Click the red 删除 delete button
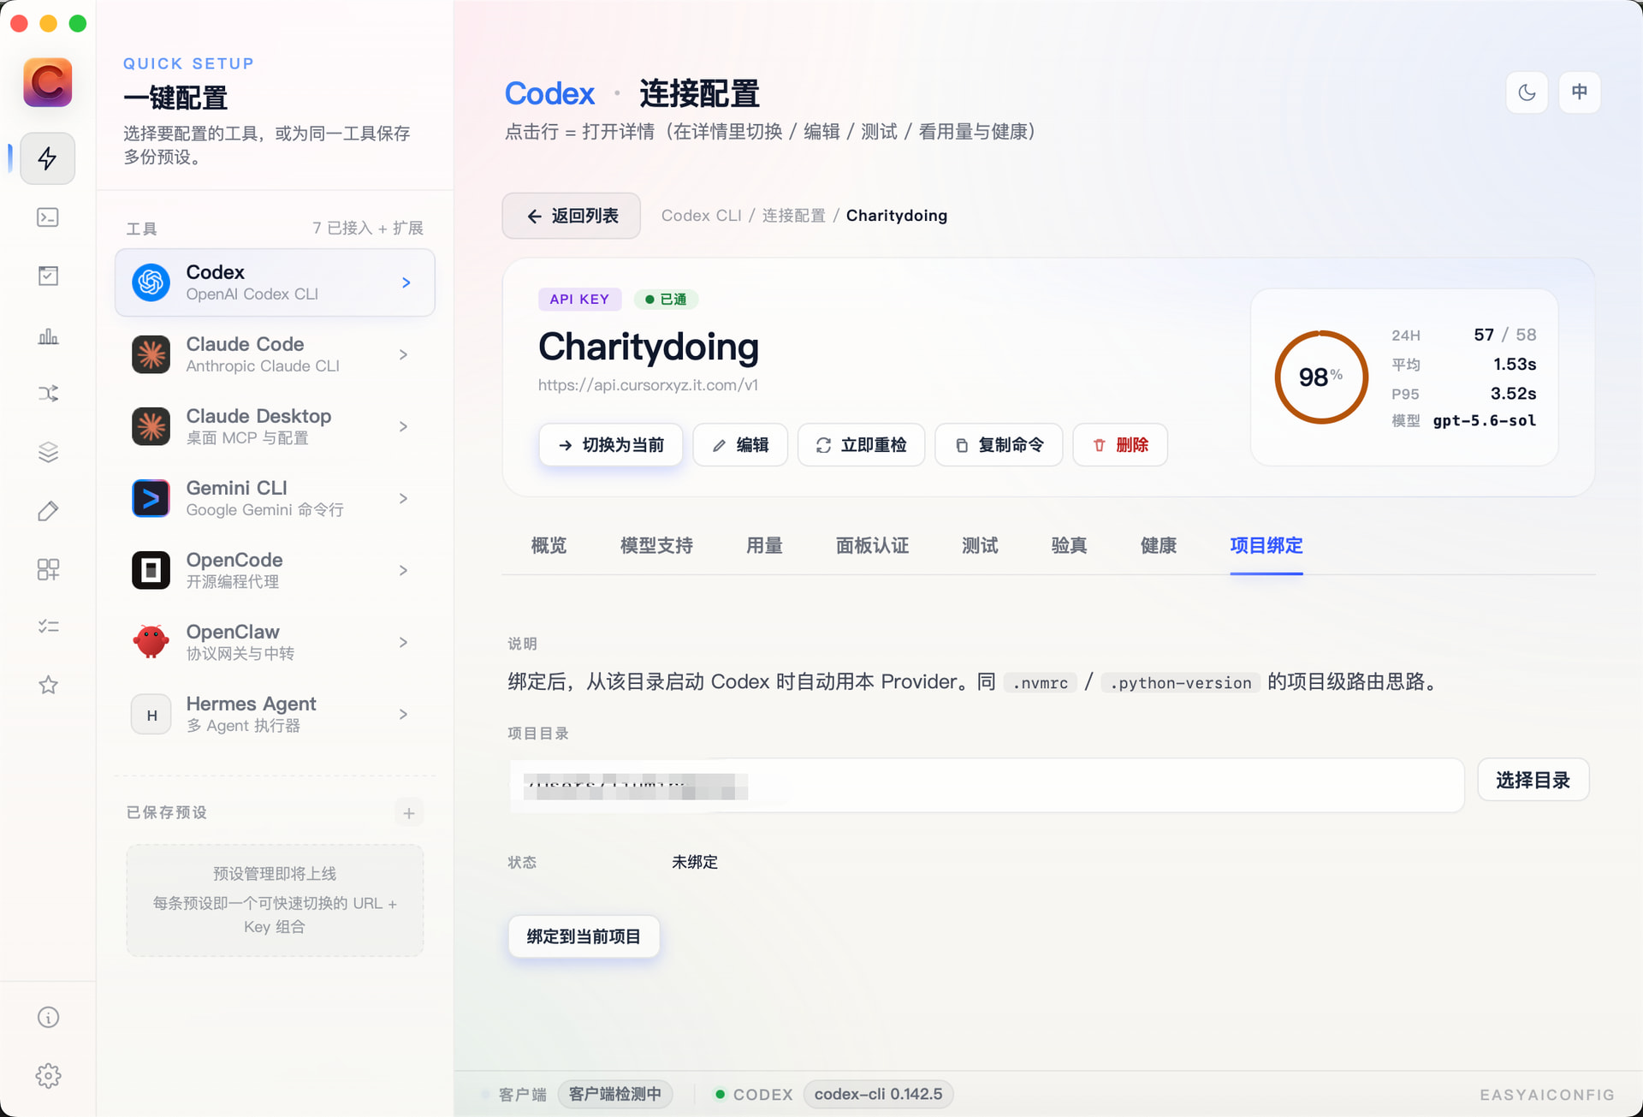The width and height of the screenshot is (1643, 1117). 1120,445
